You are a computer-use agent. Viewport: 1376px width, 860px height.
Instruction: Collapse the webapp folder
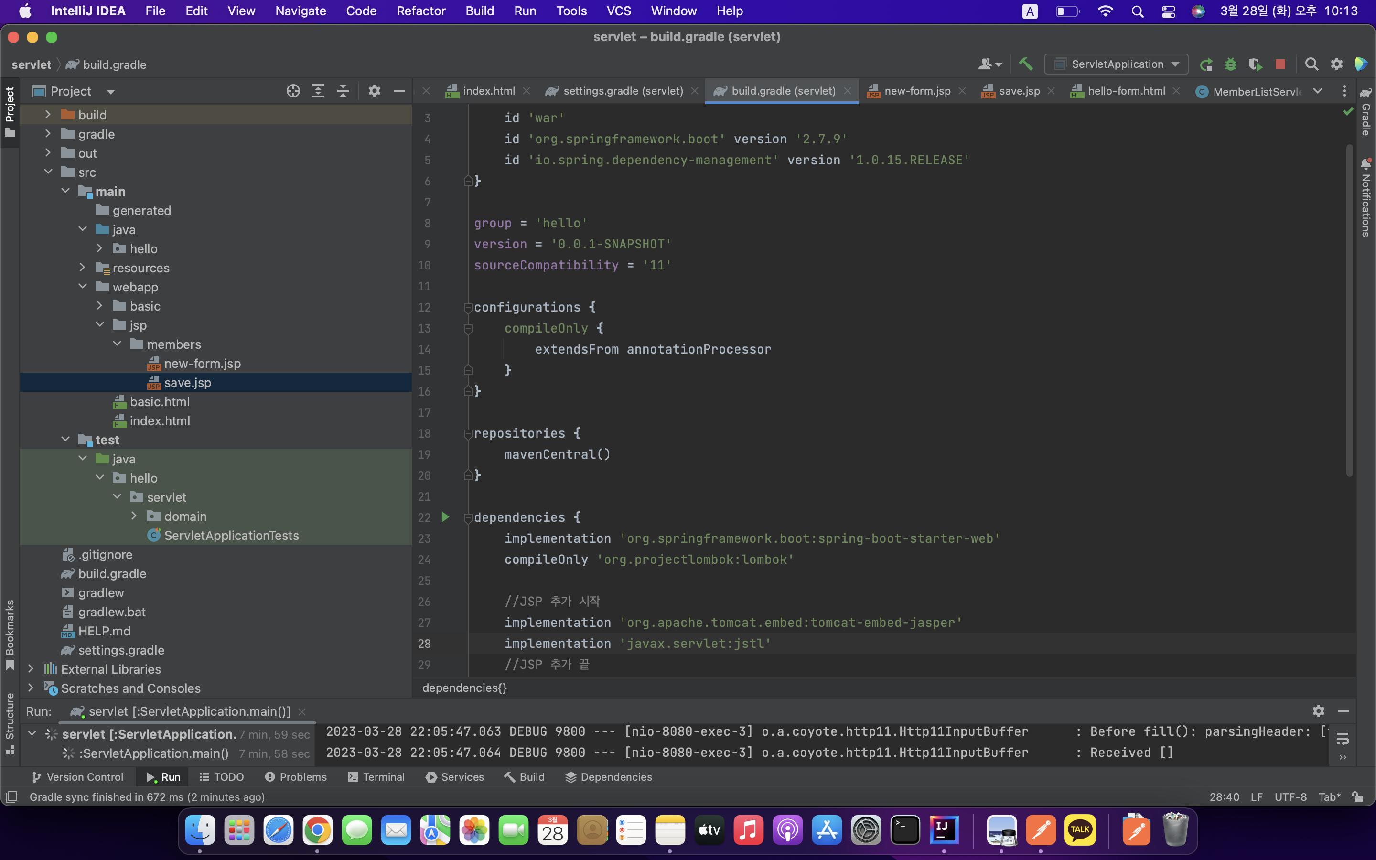83,287
